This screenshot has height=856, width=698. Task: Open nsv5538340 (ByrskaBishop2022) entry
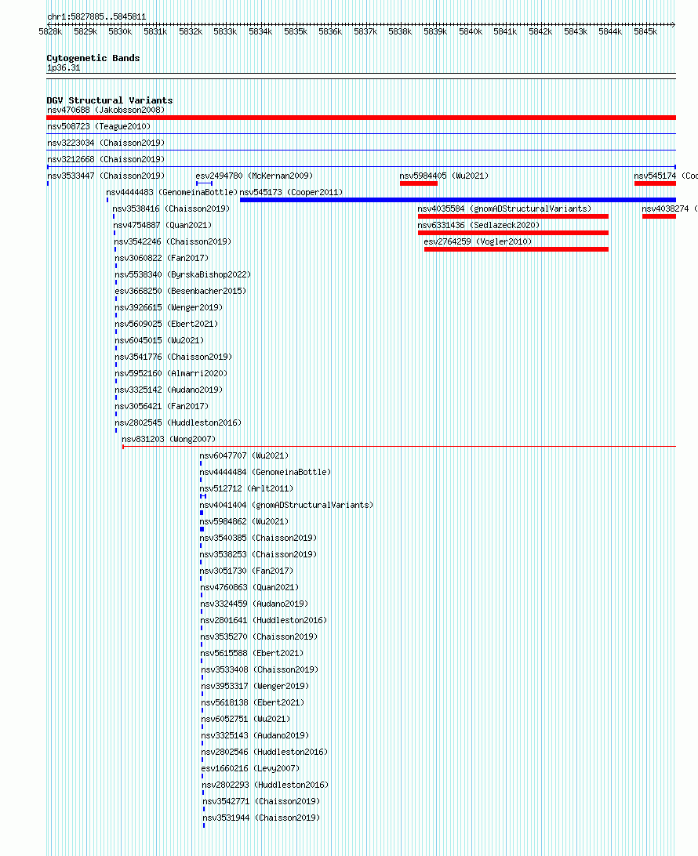(x=183, y=274)
